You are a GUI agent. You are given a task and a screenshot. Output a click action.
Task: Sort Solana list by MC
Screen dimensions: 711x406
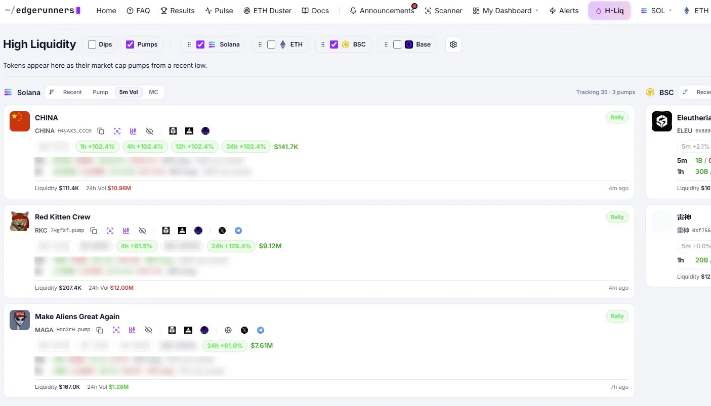(153, 92)
